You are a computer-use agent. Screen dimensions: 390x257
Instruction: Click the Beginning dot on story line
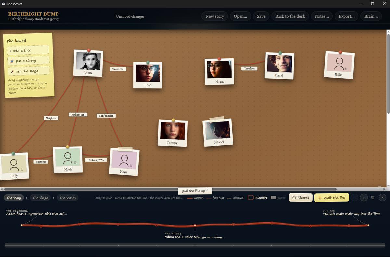click(22, 225)
